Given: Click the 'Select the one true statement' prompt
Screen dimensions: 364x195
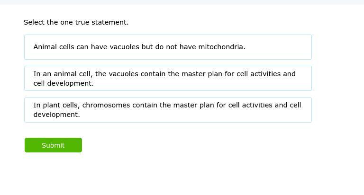Looking at the screenshot, I should (76, 22).
